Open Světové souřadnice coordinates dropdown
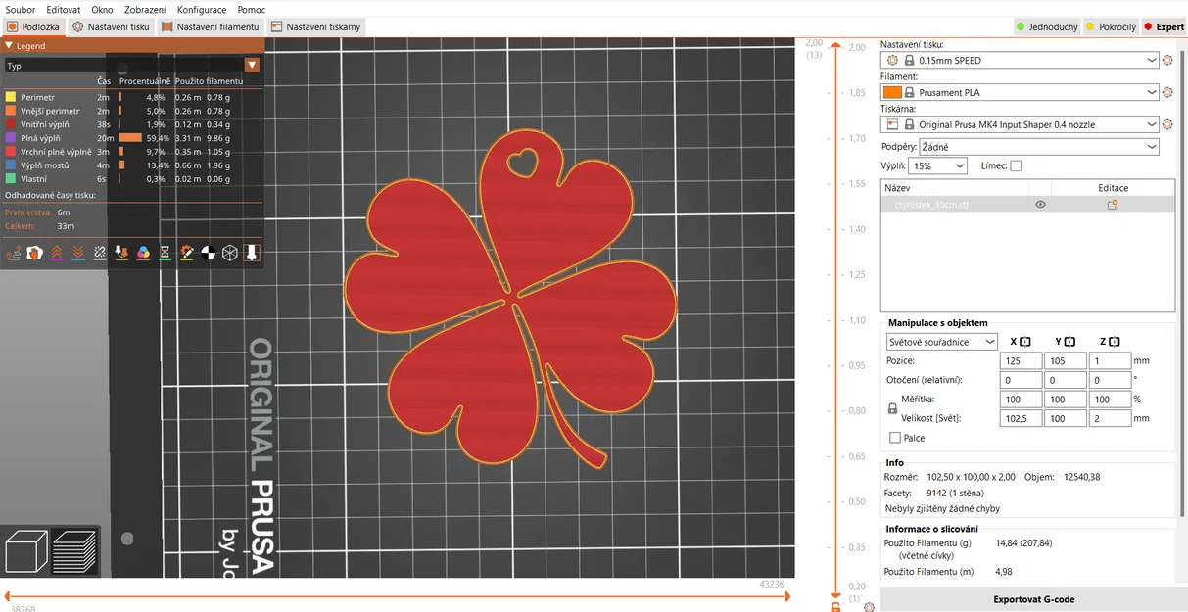This screenshot has width=1188, height=612. 941,342
